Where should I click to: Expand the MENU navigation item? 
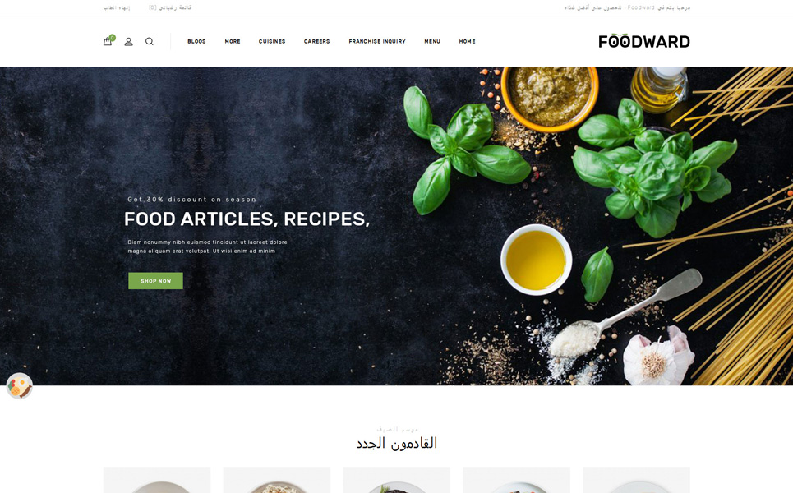pos(432,41)
